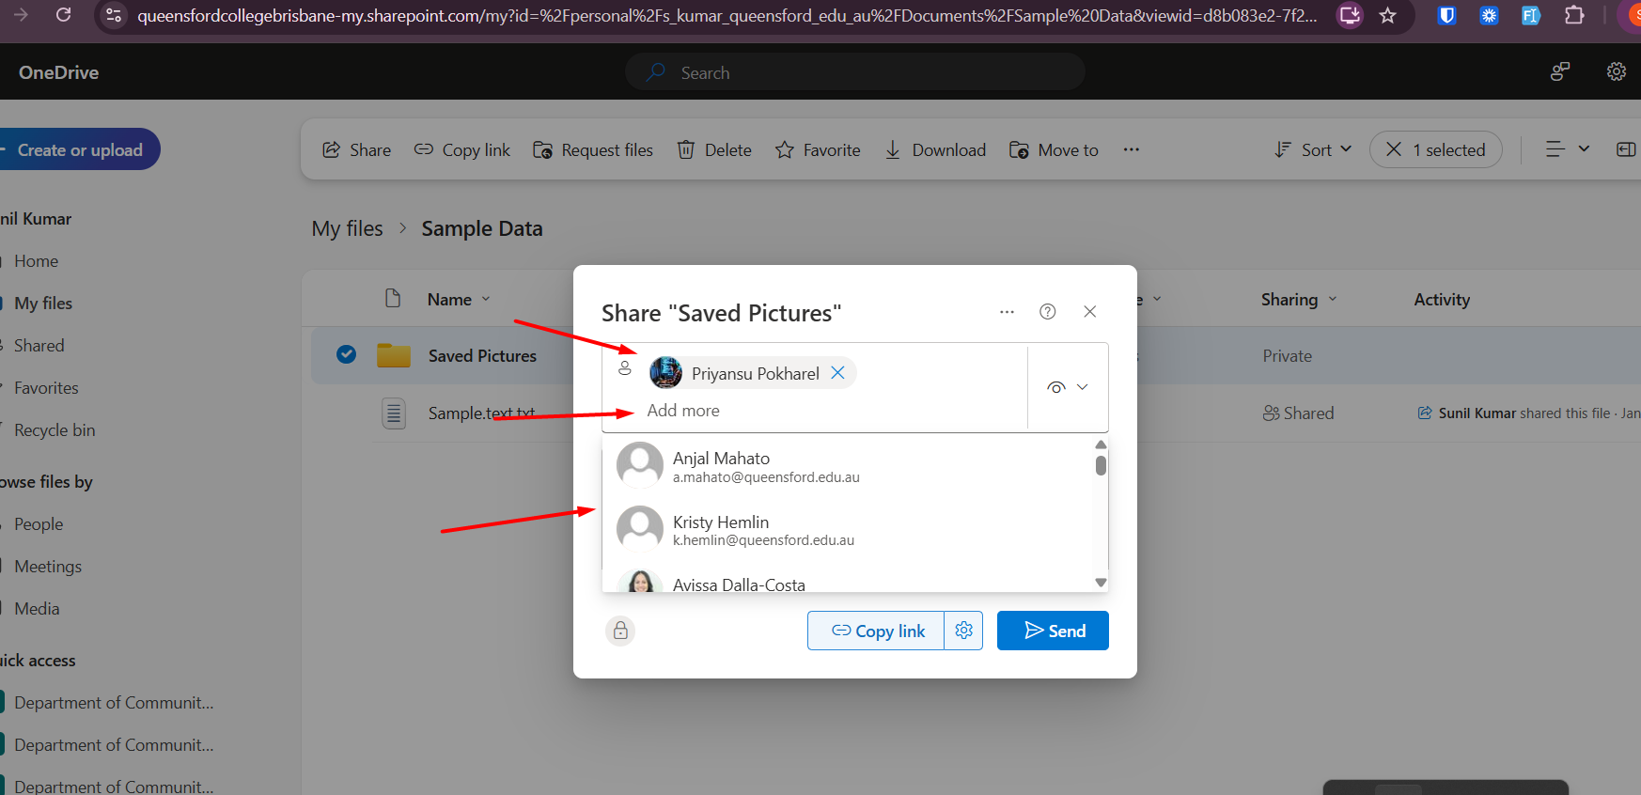Click the lock icon in share dialog
Viewport: 1641px width, 795px height.
click(x=620, y=631)
